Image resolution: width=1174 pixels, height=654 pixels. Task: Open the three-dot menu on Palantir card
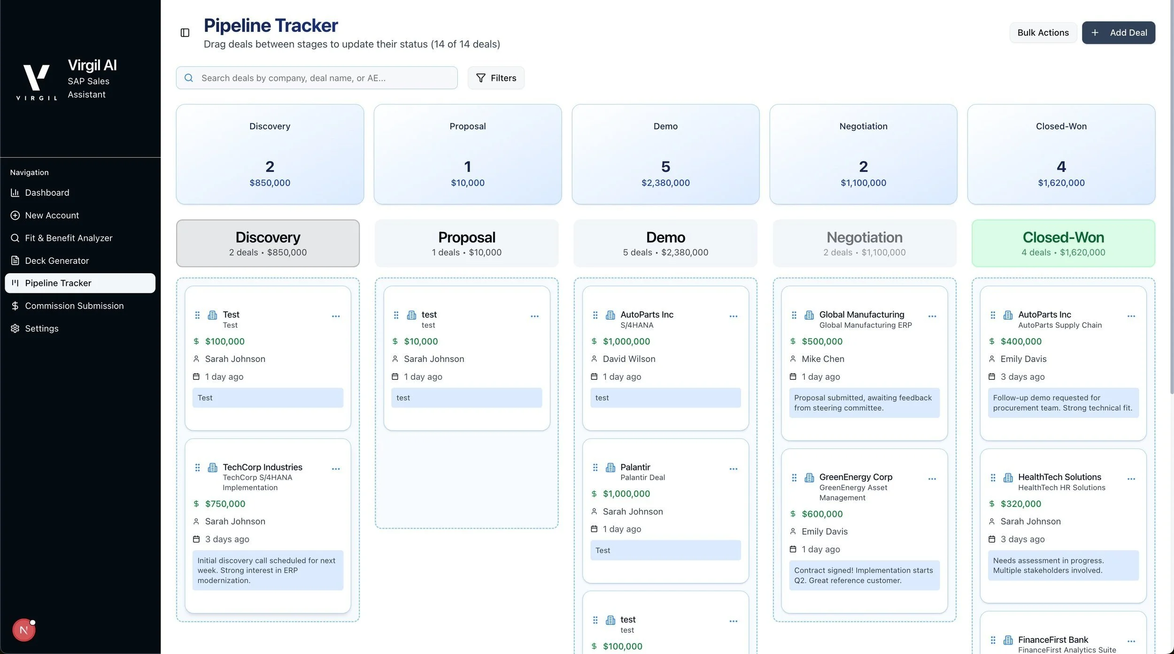pos(734,469)
